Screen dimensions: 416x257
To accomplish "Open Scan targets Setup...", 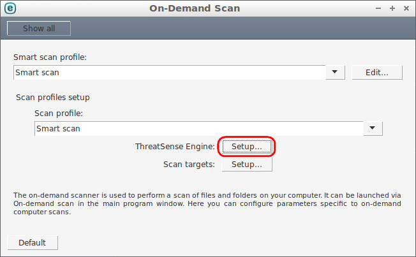I will tap(247, 165).
